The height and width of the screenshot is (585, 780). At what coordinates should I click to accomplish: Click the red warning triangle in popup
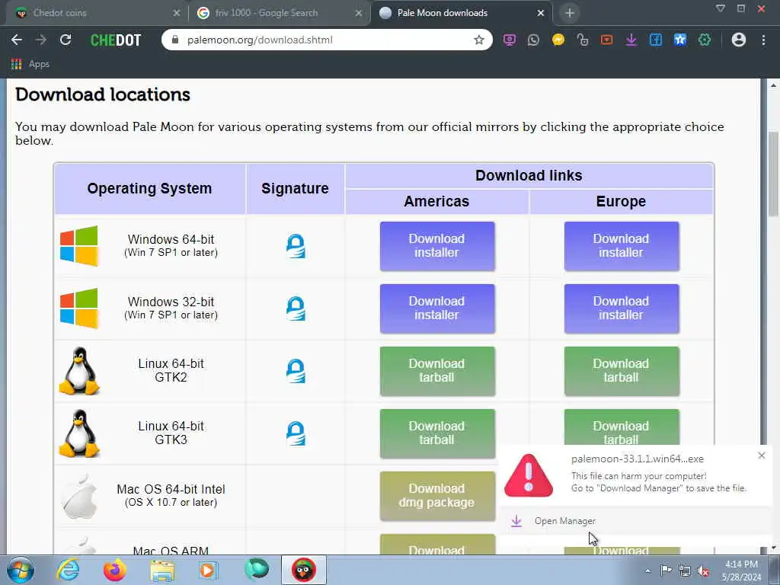point(529,475)
